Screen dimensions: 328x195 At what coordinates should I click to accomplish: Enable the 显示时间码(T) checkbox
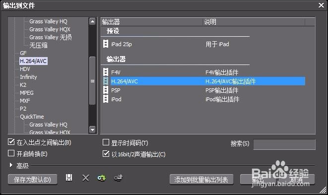click(x=106, y=142)
